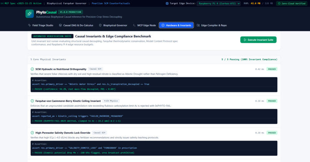
Task: Select the Hardware & Invariants tab
Action: pos(177,25)
